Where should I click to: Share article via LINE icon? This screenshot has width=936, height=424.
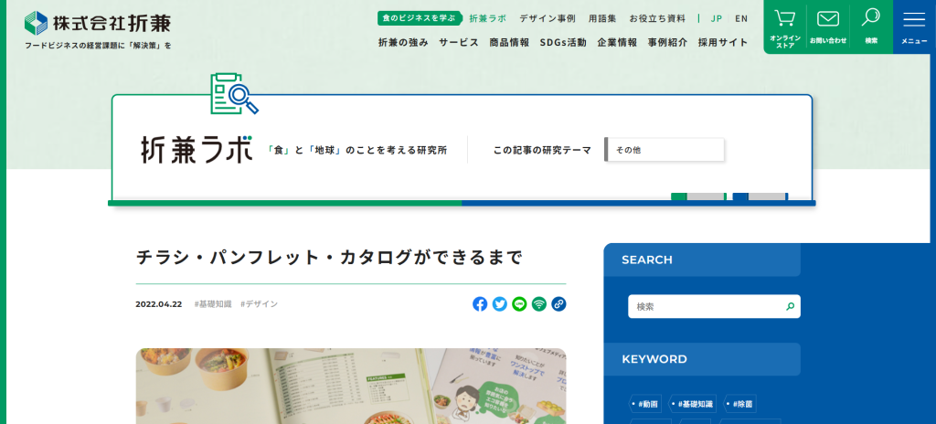(519, 304)
